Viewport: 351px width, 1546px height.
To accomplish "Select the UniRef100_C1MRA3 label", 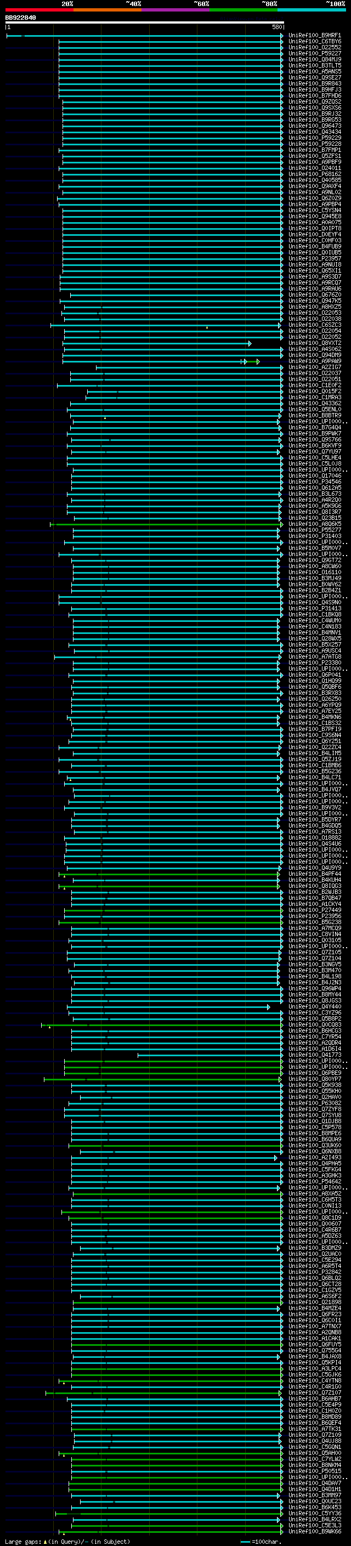I will pos(314,397).
